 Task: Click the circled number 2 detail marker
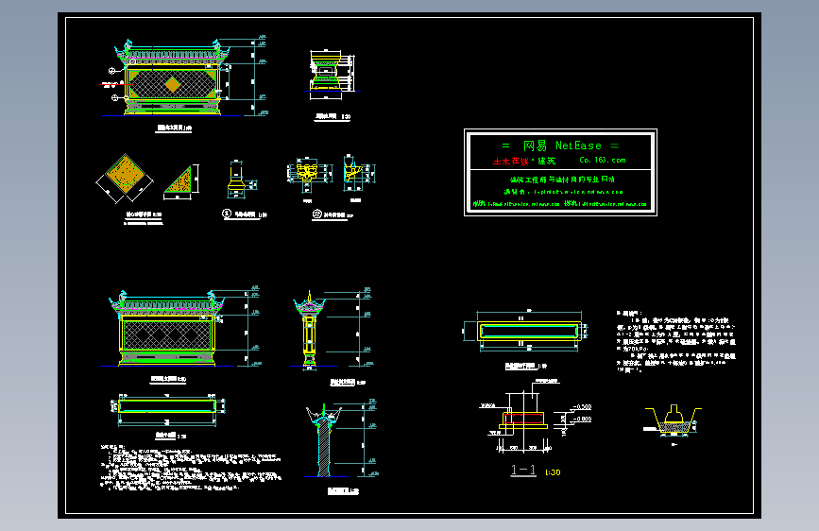click(317, 214)
